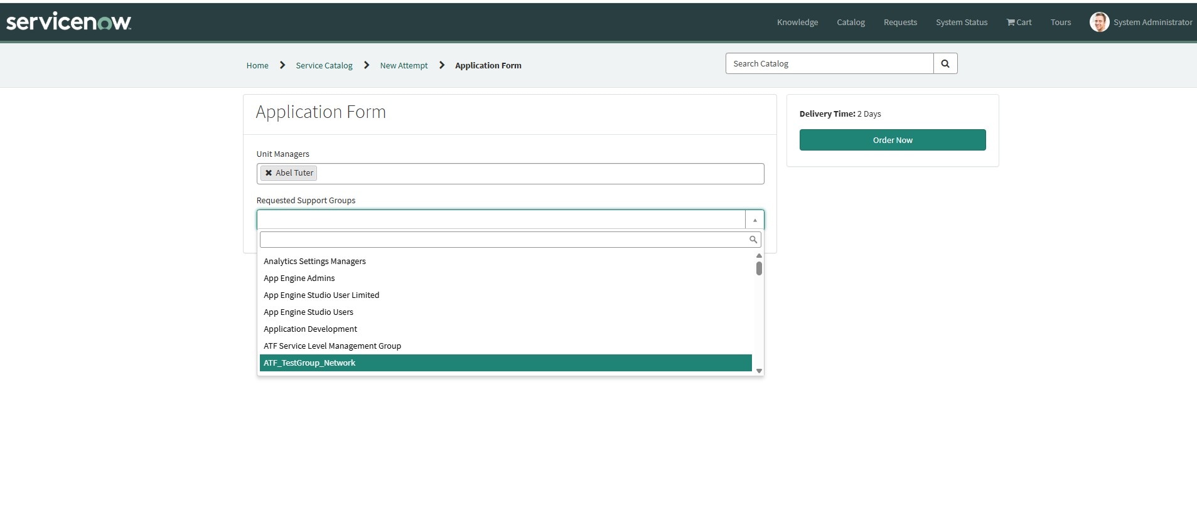The image size is (1197, 530).
Task: Focus the Search Catalog field
Action: tap(829, 63)
